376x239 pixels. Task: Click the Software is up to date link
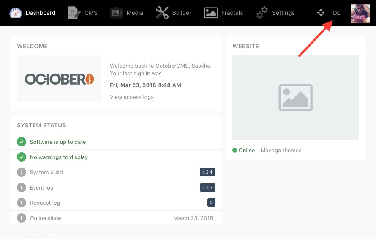(58, 142)
